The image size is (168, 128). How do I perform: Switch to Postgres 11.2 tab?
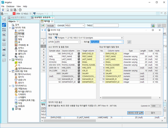[42, 14]
